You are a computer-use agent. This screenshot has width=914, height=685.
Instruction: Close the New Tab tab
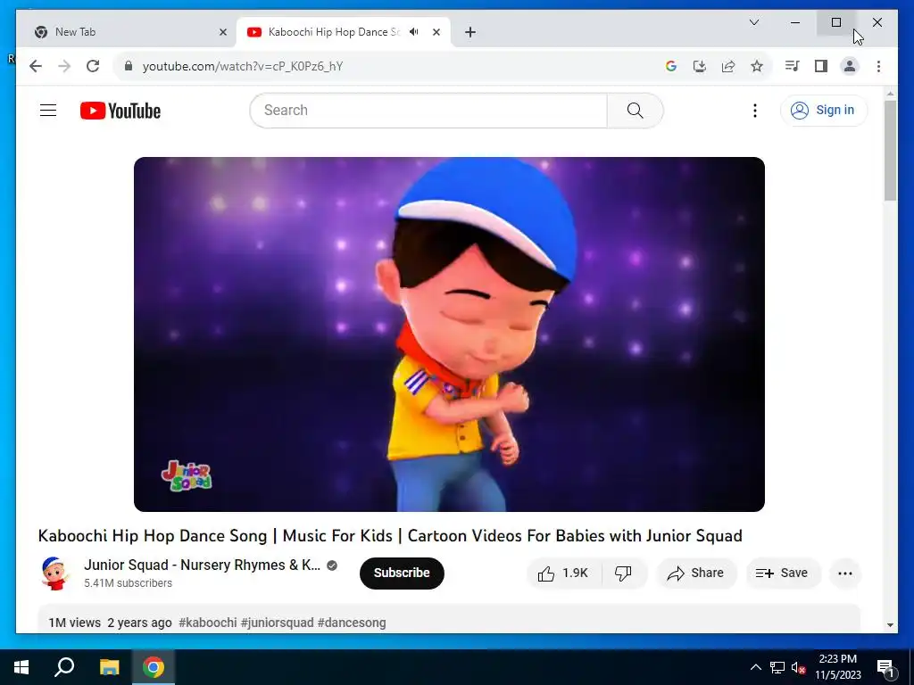pos(222,32)
